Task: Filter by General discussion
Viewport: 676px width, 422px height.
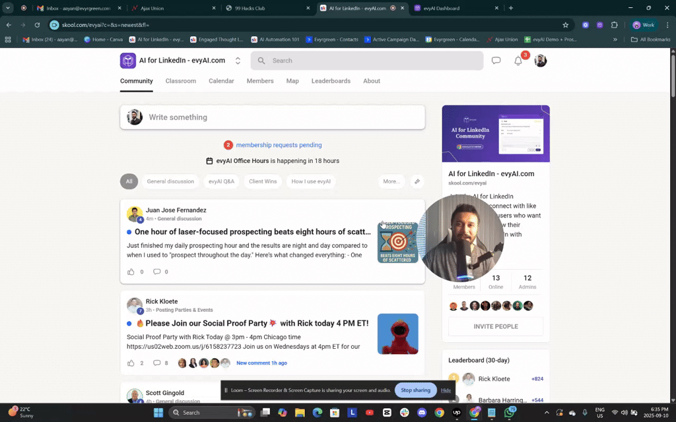Action: 170,181
